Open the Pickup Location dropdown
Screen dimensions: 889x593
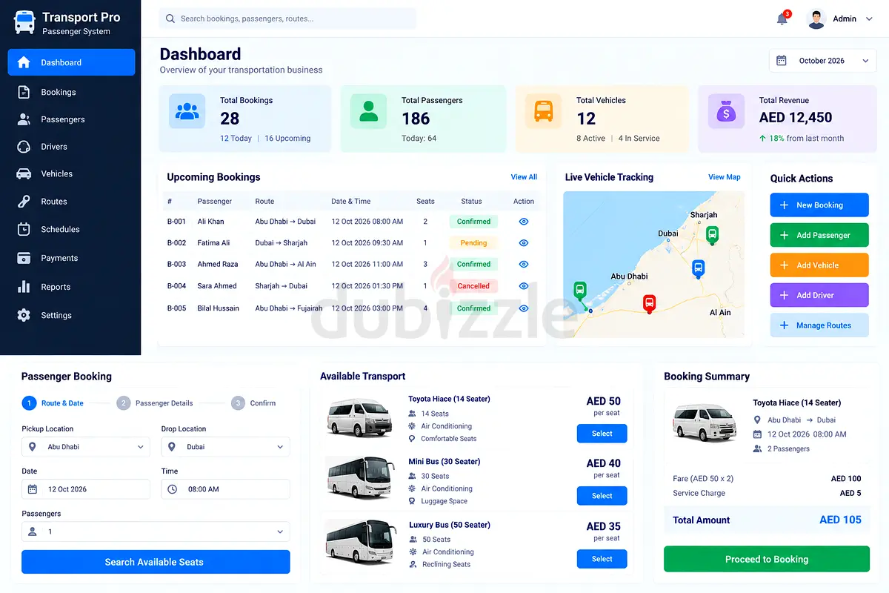tap(86, 447)
